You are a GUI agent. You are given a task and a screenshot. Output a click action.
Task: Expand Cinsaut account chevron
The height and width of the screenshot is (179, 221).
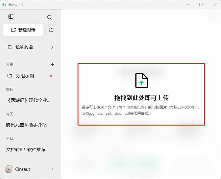coord(53,169)
